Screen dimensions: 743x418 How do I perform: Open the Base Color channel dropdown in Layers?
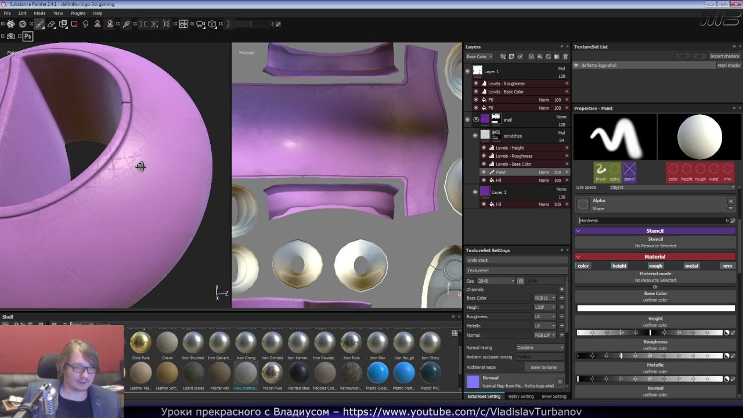[x=479, y=56]
